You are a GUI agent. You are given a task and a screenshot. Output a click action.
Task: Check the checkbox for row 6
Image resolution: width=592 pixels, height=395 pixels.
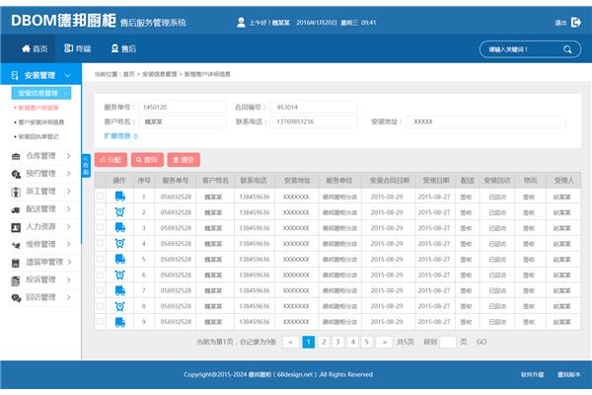coord(100,275)
